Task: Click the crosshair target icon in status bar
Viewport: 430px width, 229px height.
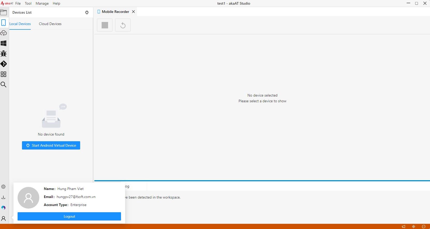Action: [x=413, y=226]
